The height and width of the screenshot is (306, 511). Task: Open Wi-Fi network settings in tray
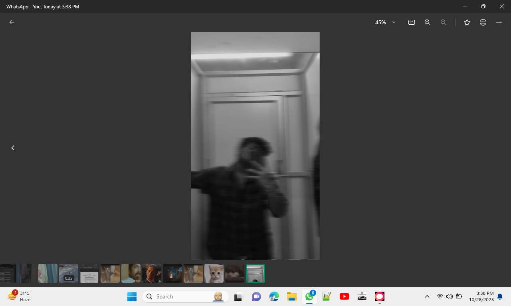[x=440, y=296]
